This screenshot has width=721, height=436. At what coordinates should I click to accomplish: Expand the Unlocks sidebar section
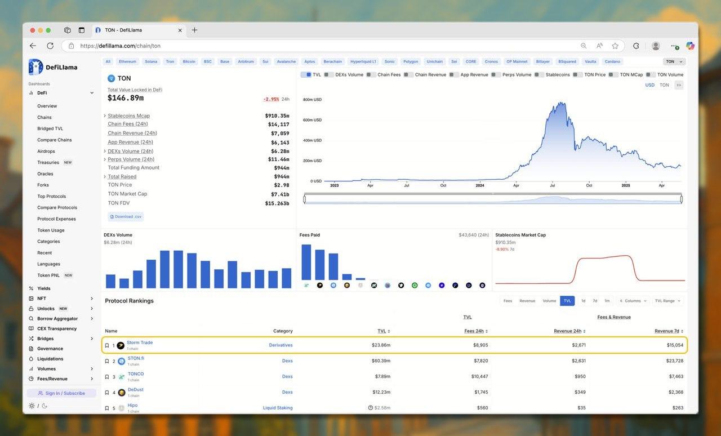click(x=92, y=309)
